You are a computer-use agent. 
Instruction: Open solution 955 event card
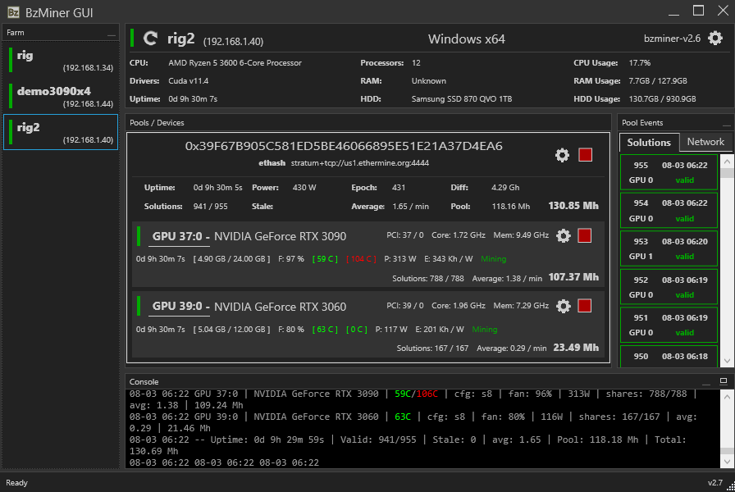tap(669, 172)
